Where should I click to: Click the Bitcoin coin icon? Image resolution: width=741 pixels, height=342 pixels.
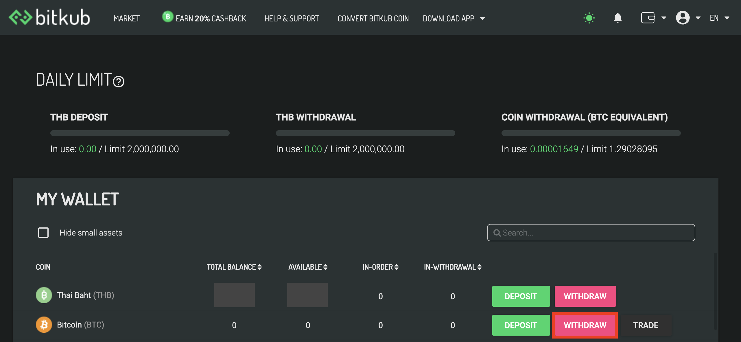[44, 325]
